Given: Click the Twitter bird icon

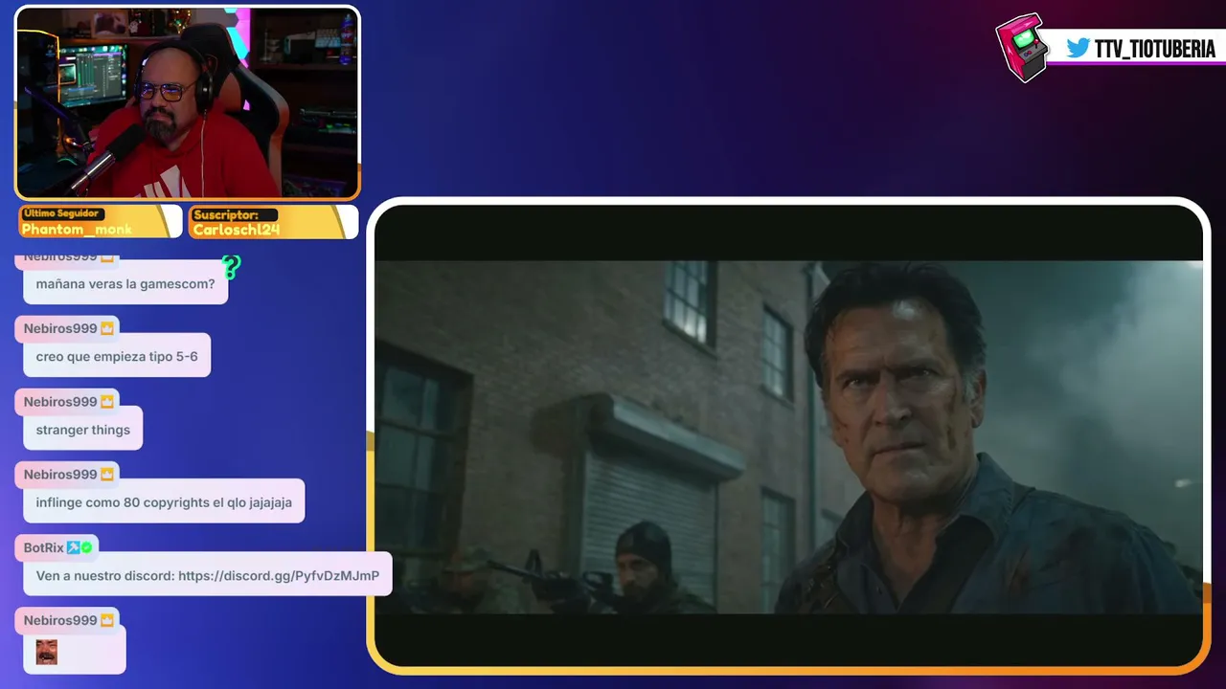Looking at the screenshot, I should 1078,49.
